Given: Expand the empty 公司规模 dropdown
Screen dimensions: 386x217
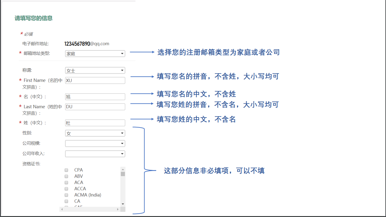Looking at the screenshot, I should pyautogui.click(x=95, y=144).
